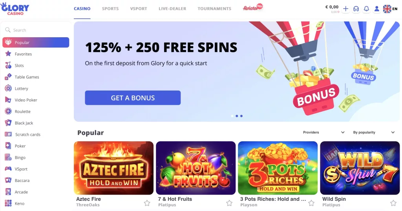The image size is (402, 211).
Task: Click the Get a Bonus button
Action: point(133,98)
